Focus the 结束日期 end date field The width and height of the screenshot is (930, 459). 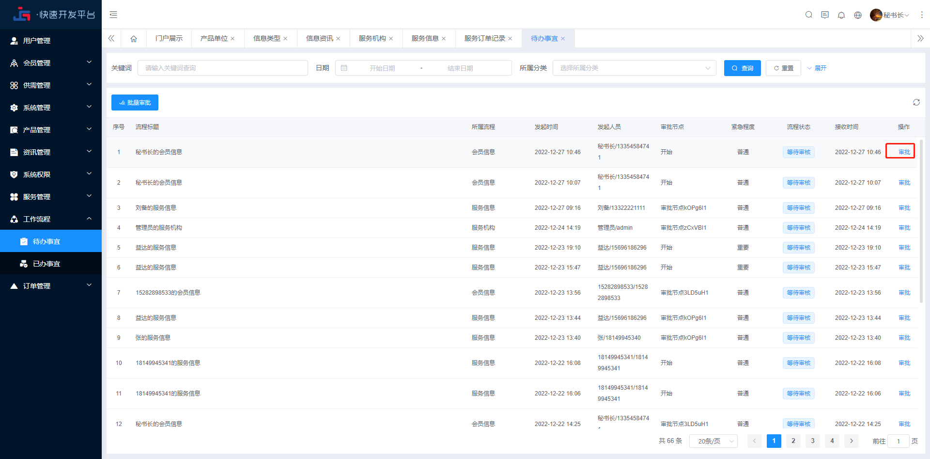460,68
